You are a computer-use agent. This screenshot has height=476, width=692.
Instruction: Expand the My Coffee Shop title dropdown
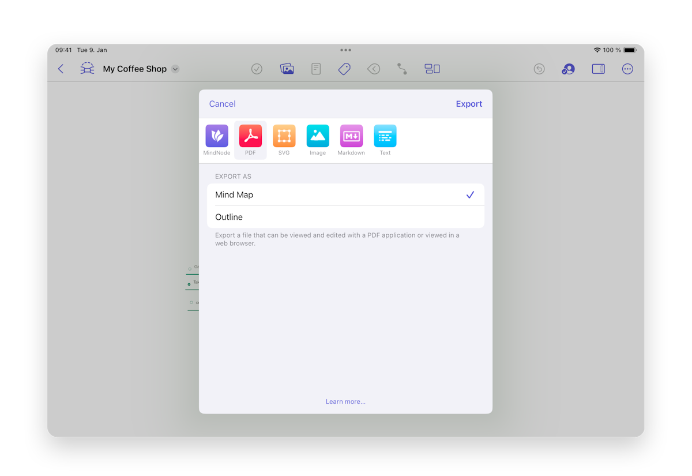[x=175, y=69]
